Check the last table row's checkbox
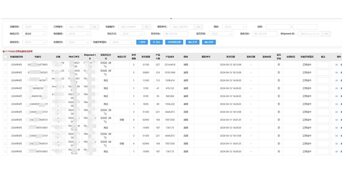342x175 pixels. pos(5,152)
